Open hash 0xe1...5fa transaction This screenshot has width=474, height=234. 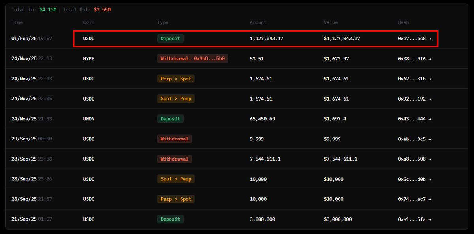point(414,219)
